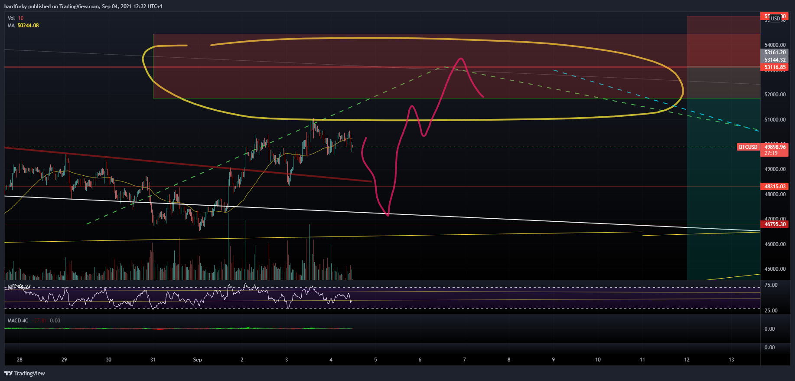
Task: Click date 5 on the time axis
Action: 375,360
